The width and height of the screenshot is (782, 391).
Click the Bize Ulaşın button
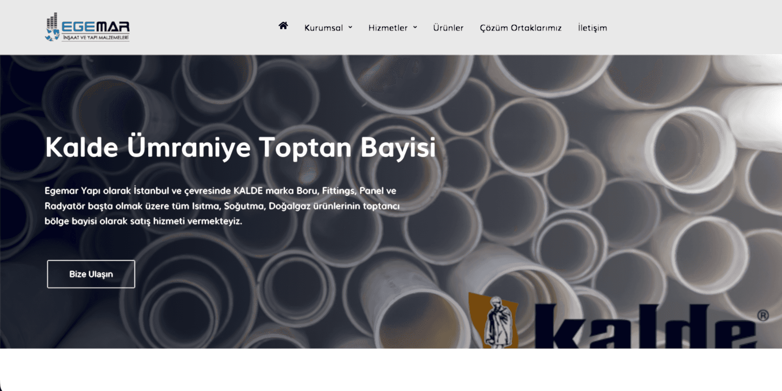pos(91,274)
